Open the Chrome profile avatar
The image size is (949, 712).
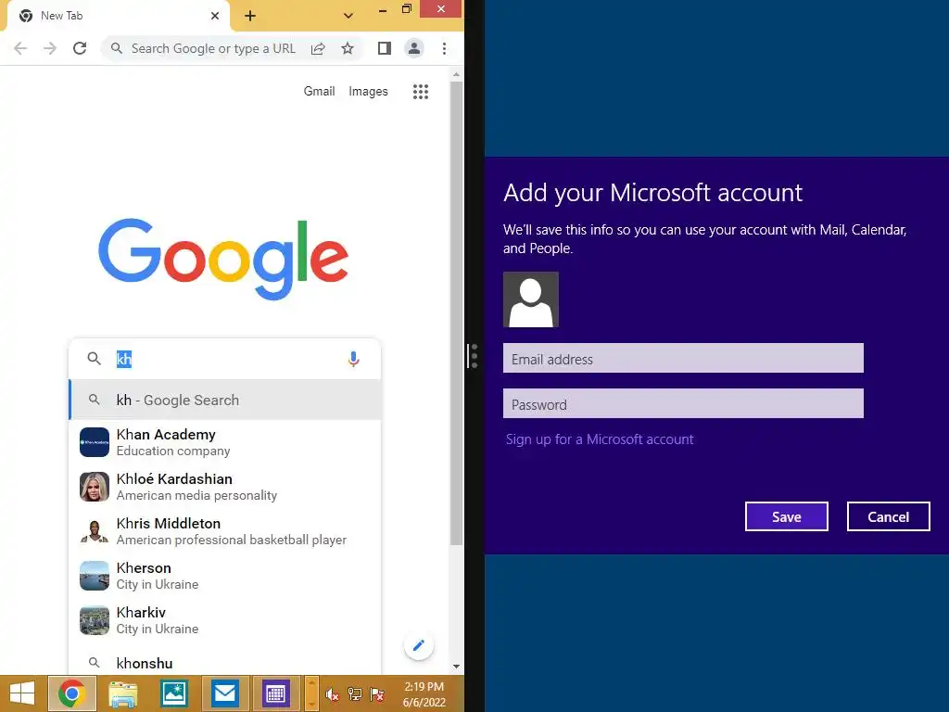pos(414,48)
